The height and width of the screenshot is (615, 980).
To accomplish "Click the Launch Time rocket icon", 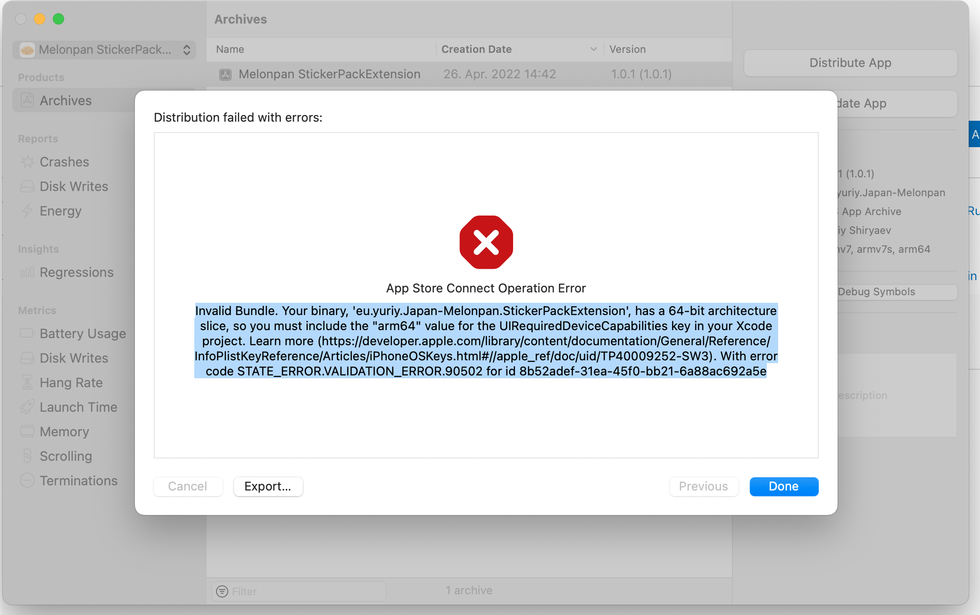I will (x=27, y=407).
